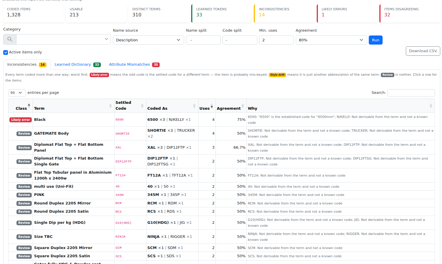Focus the Name split input field
Screen dimensions: 442x264
tap(203, 40)
